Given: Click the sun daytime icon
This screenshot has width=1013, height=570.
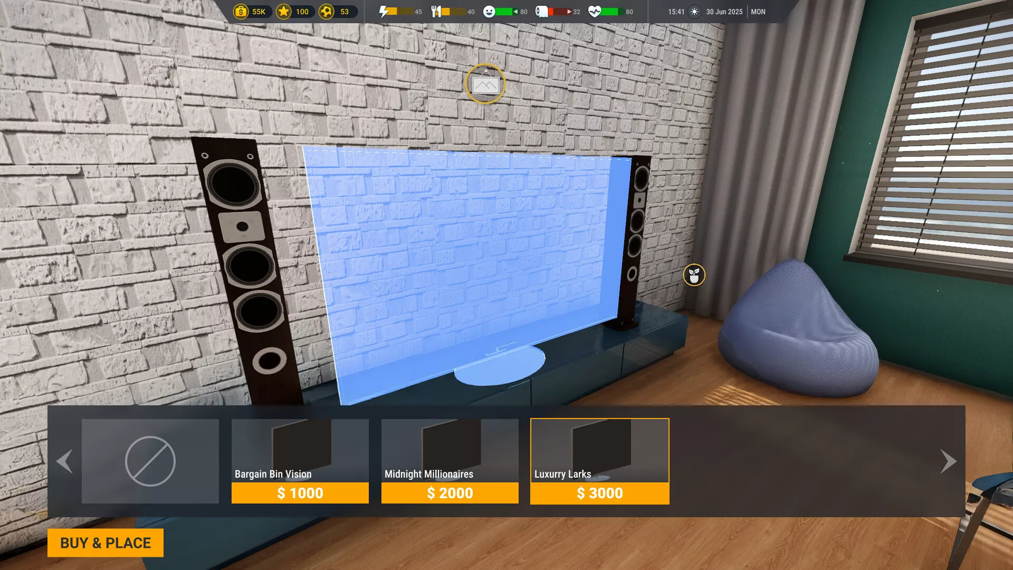Looking at the screenshot, I should (694, 12).
